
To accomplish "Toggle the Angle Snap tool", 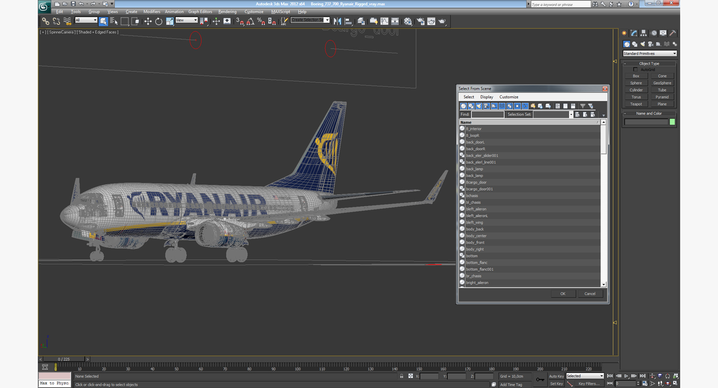I will [x=250, y=21].
